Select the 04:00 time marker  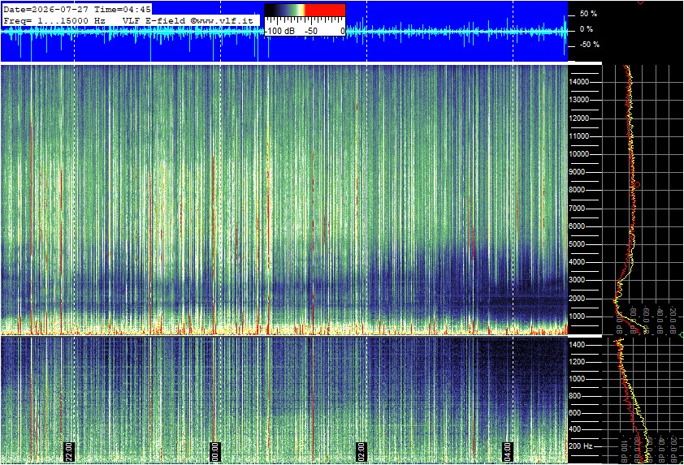click(x=507, y=451)
